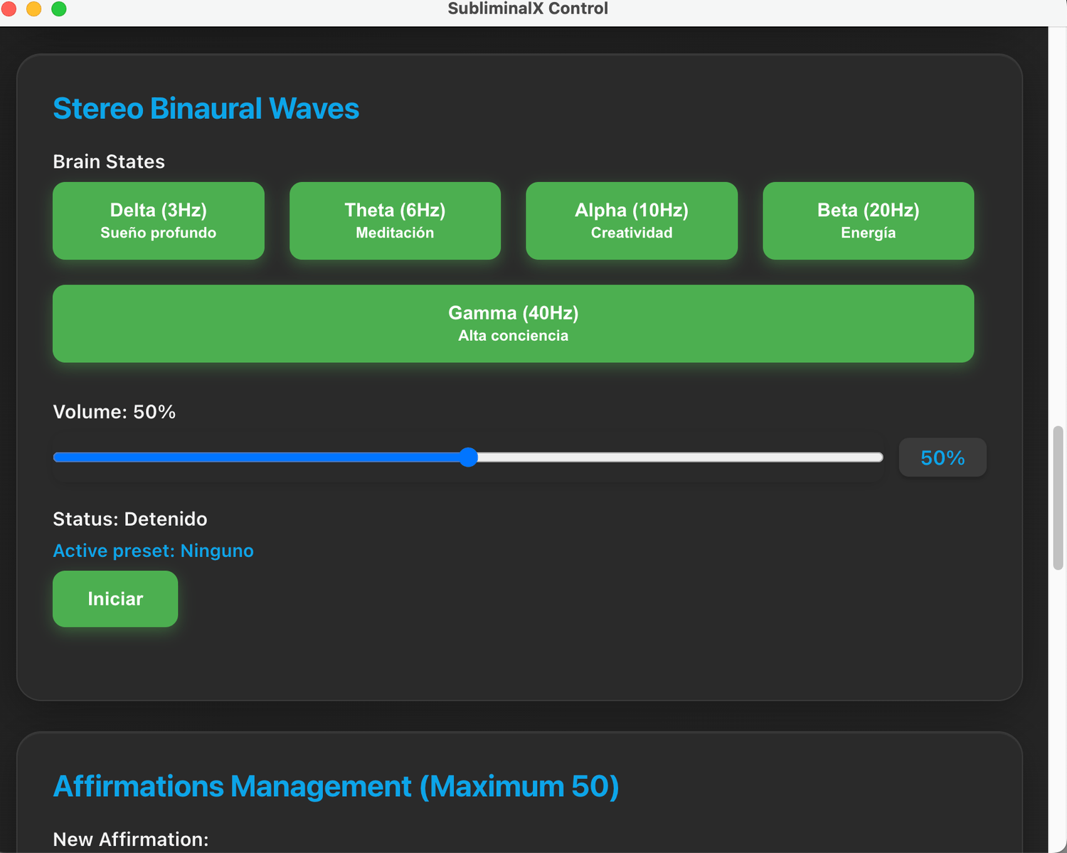This screenshot has height=853, width=1067.
Task: Select the Gamma (40Hz) Alta conciencia preset
Action: (x=513, y=324)
